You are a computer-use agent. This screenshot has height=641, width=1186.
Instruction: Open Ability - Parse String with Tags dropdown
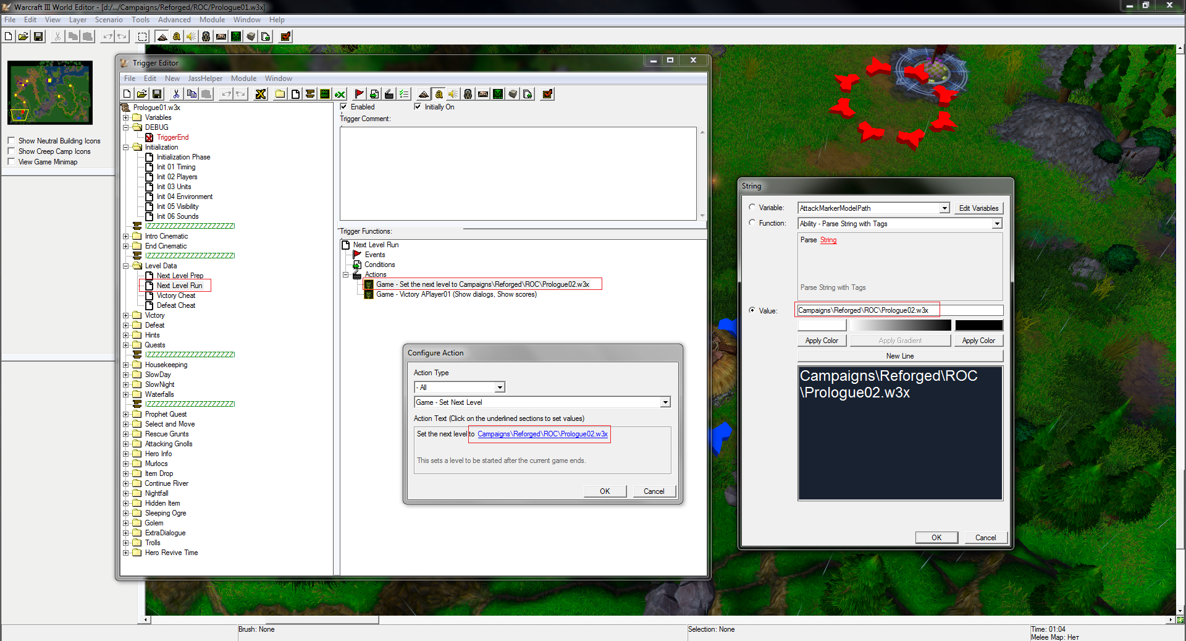point(997,224)
